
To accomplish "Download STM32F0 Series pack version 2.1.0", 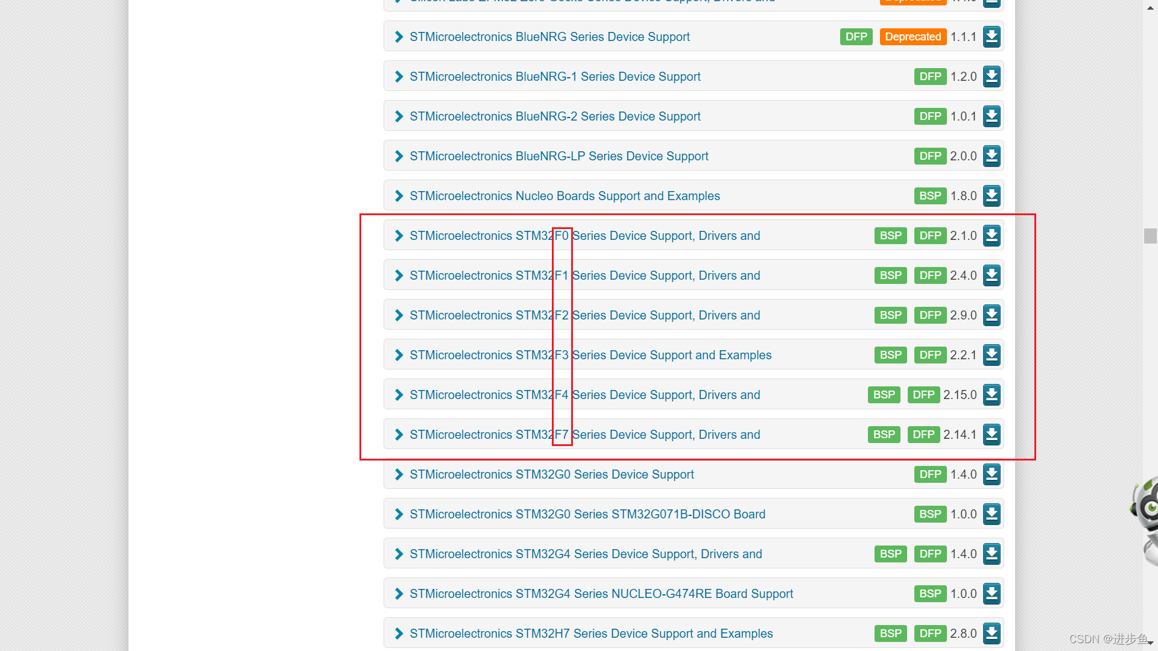I will pos(992,236).
